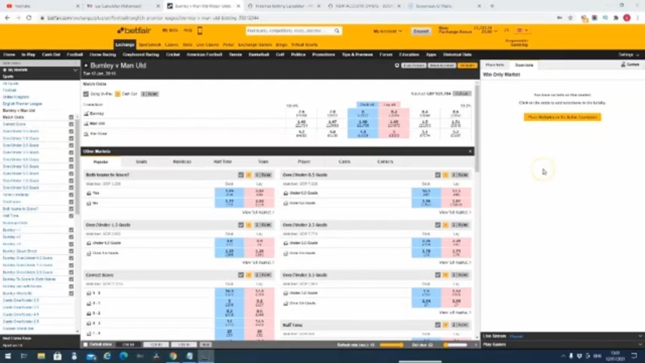This screenshot has height=363, width=645.
Task: Open English Premier League in sidebar
Action: (x=23, y=103)
